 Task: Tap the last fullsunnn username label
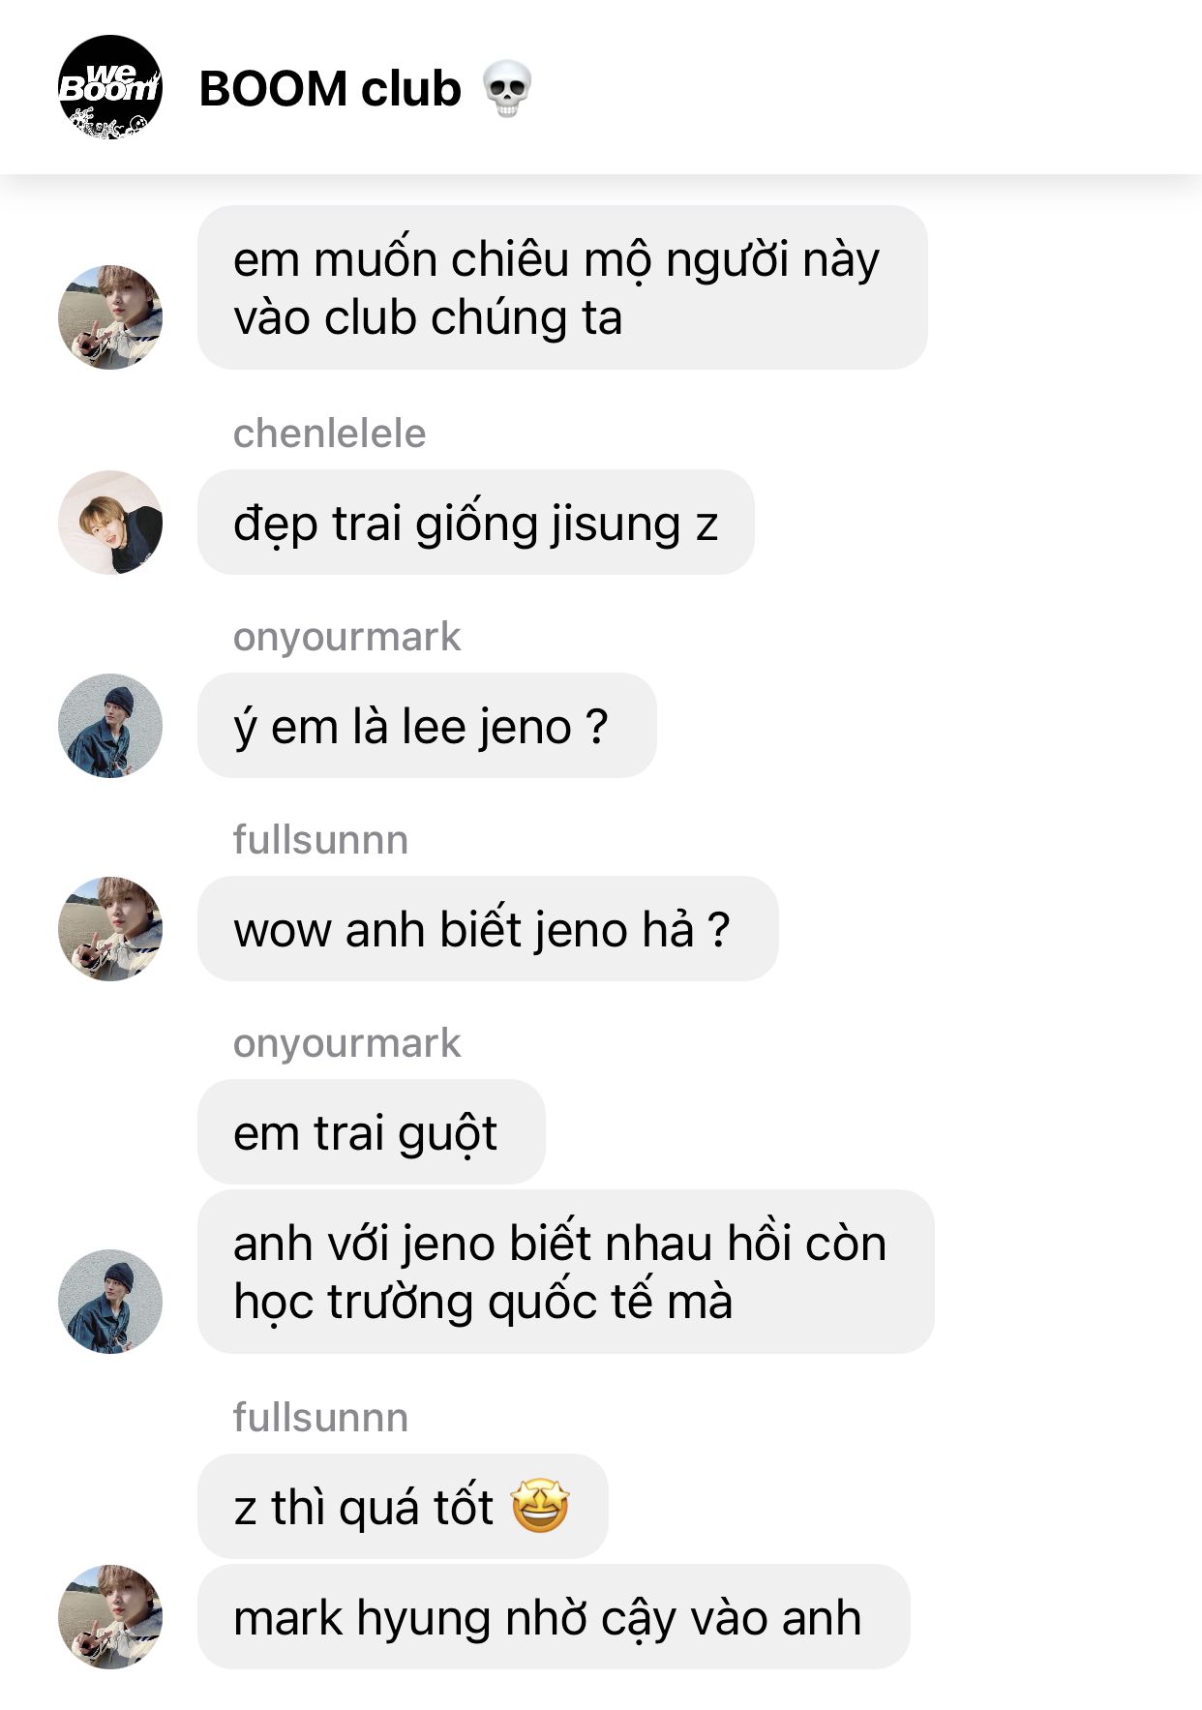320,1418
